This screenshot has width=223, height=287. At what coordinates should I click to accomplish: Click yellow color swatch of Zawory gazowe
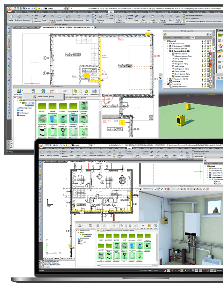(x=210, y=71)
